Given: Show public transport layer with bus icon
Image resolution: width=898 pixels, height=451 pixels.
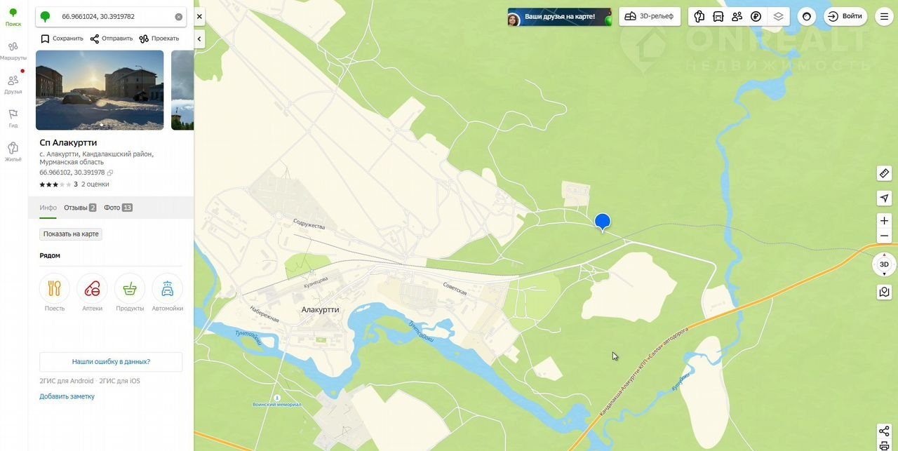Looking at the screenshot, I should (718, 16).
